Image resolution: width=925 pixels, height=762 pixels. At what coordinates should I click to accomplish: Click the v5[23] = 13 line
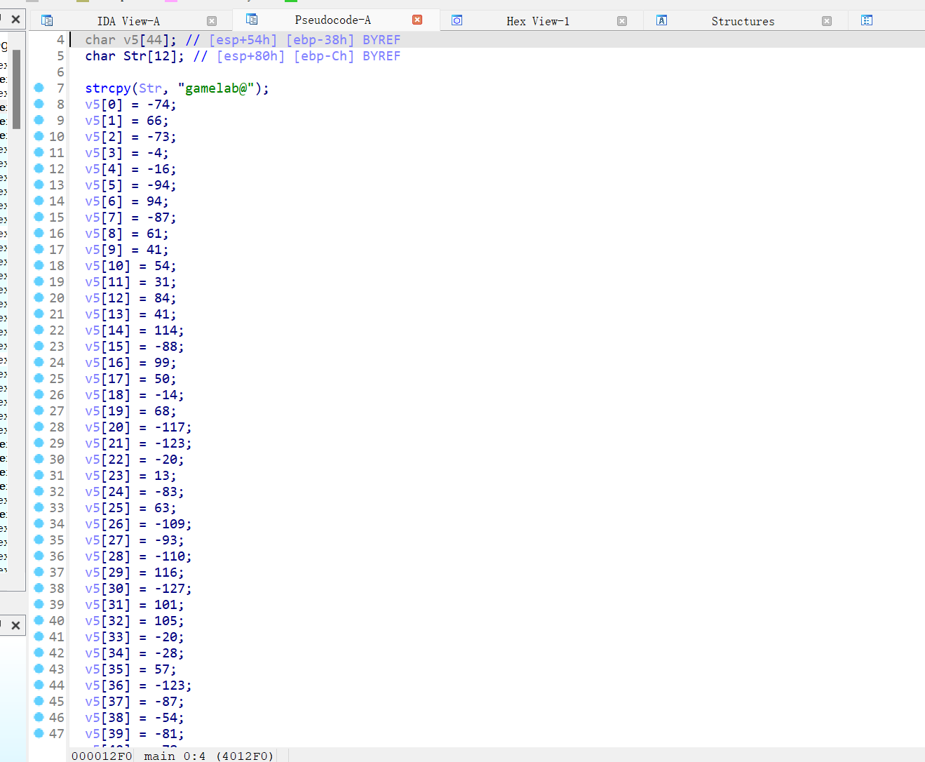click(x=130, y=476)
